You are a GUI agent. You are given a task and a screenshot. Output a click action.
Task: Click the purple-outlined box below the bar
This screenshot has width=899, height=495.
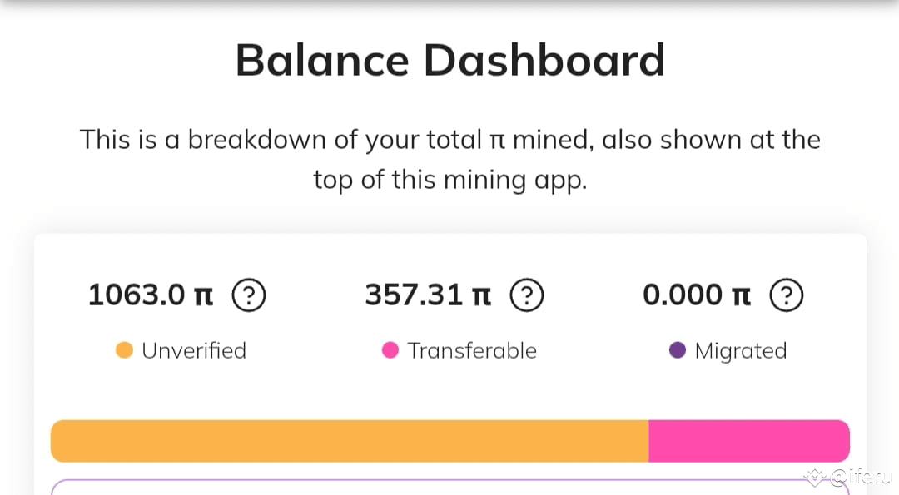coord(450,487)
